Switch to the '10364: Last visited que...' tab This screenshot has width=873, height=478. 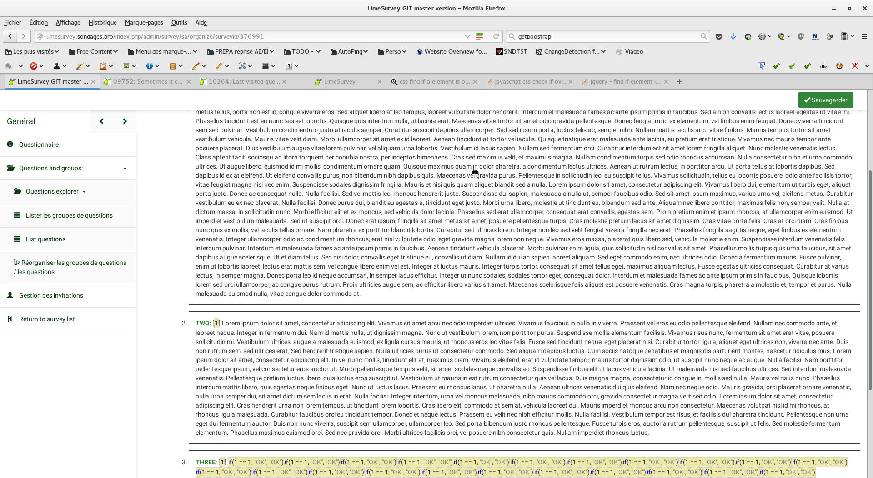(x=244, y=82)
